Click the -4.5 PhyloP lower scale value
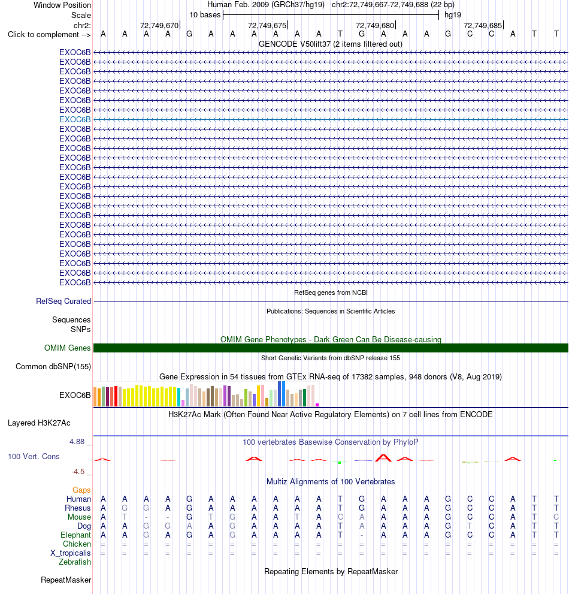This screenshot has height=594, width=569. [78, 472]
